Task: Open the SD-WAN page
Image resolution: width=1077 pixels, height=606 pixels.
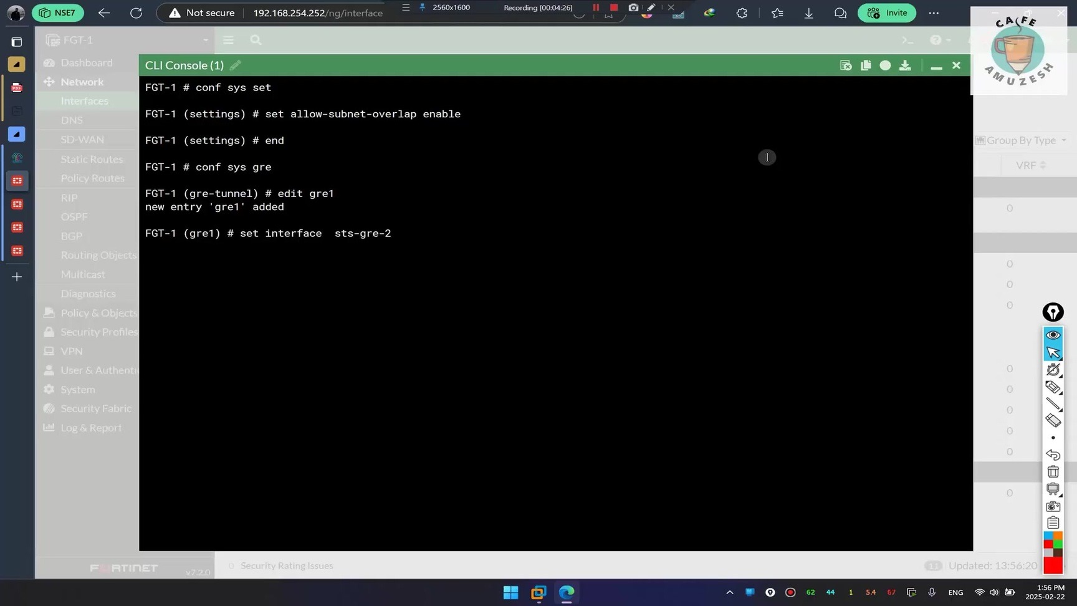Action: pyautogui.click(x=82, y=140)
